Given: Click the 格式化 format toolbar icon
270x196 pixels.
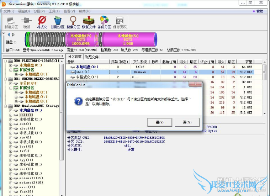Looking at the screenshot, I should 42,22.
